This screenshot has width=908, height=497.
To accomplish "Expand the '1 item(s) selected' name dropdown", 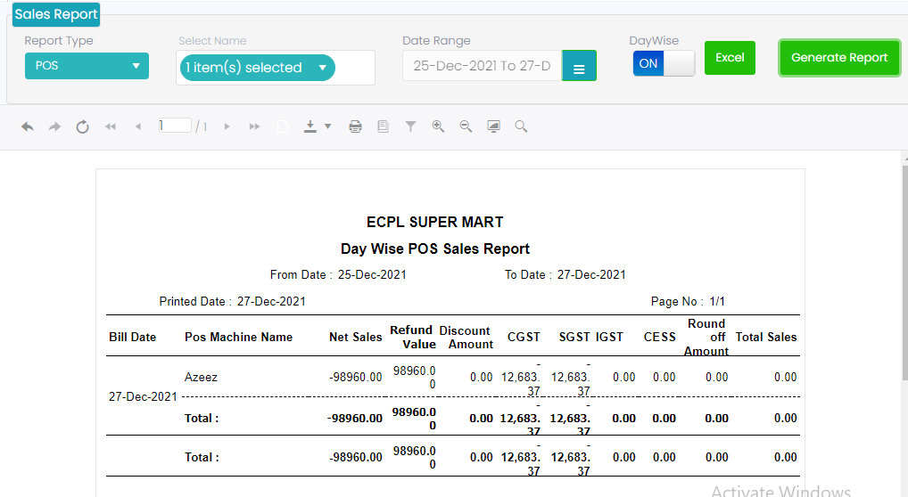I will [x=257, y=68].
